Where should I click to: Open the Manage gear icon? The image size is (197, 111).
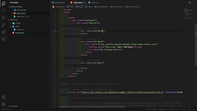coord(3,104)
